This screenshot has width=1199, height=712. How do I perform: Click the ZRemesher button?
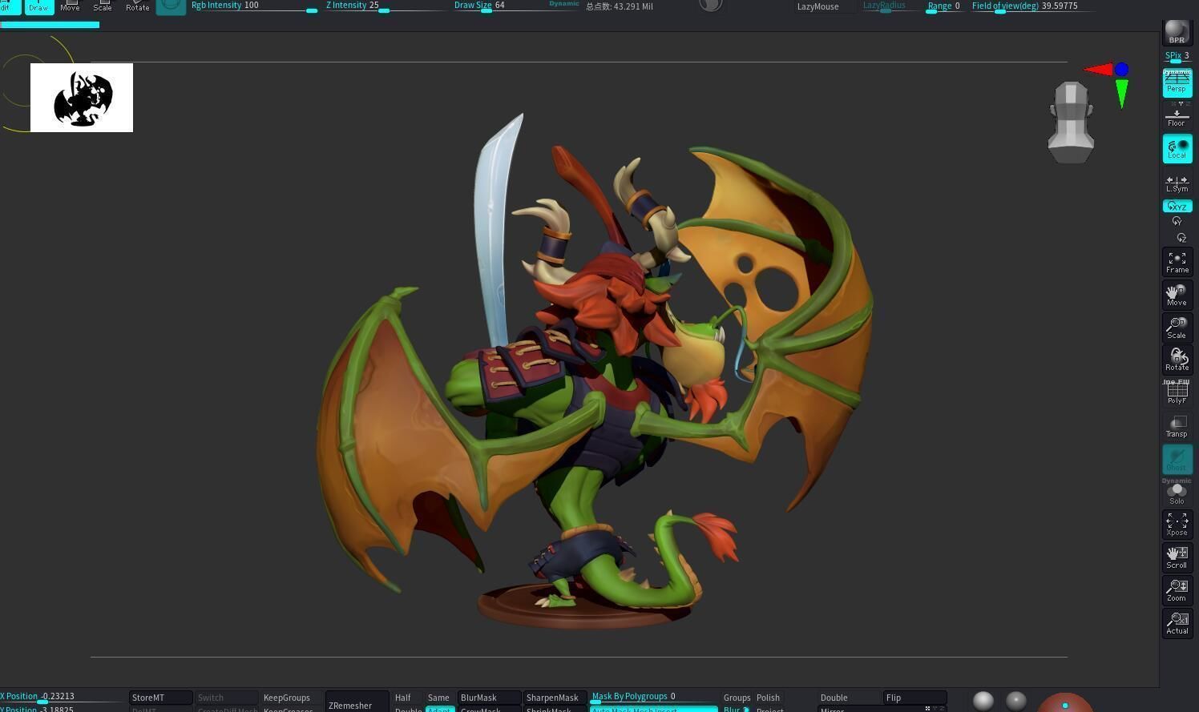pos(357,702)
